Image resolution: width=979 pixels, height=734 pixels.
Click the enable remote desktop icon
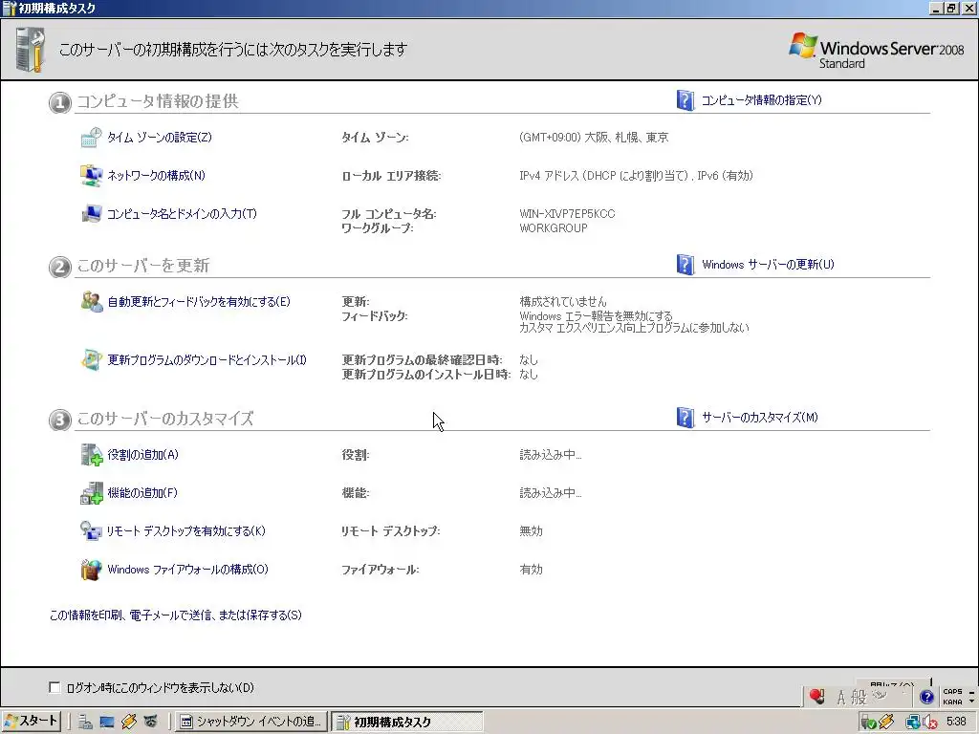[91, 531]
